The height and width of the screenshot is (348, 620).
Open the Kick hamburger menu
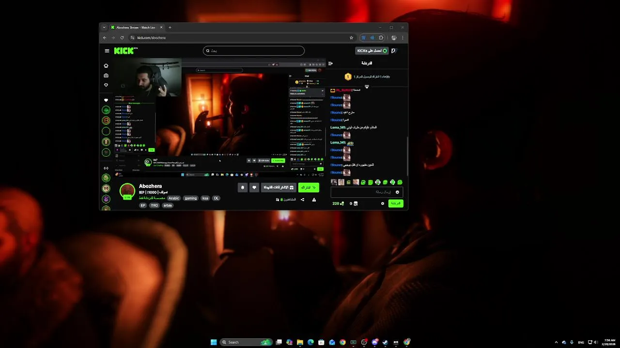click(x=107, y=51)
